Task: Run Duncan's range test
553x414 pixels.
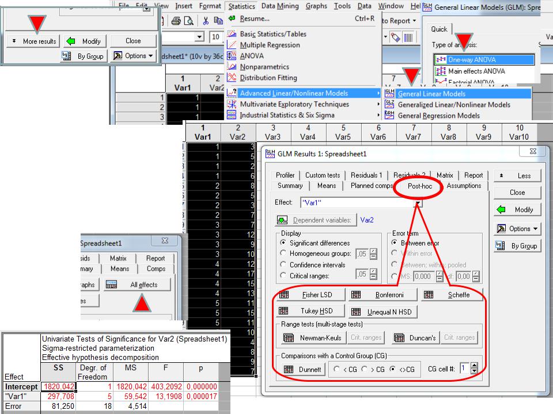Action: click(x=415, y=338)
